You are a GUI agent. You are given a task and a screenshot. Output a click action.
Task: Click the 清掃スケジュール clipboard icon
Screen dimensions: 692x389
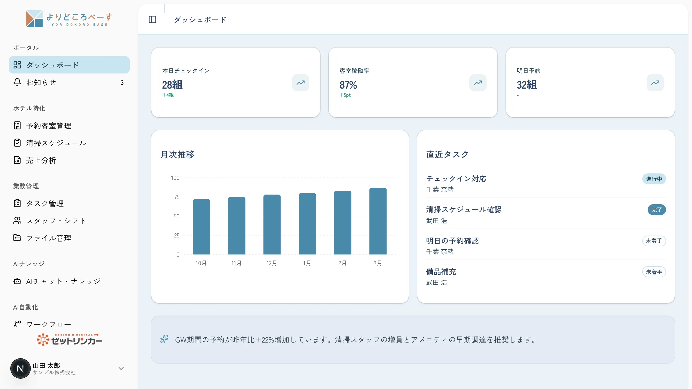17,143
